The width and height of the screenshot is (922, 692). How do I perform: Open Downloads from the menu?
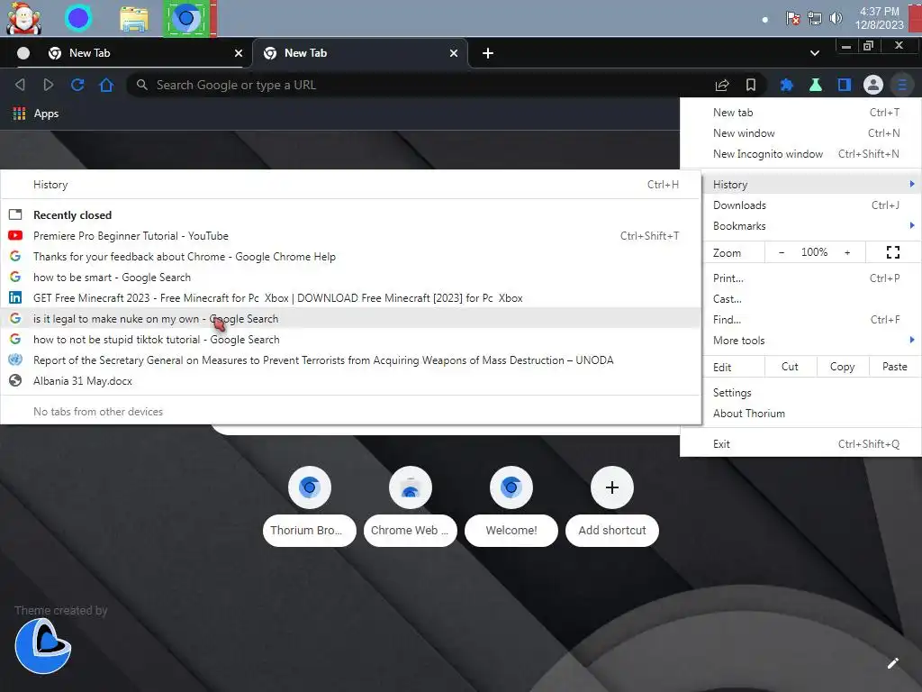812,205
